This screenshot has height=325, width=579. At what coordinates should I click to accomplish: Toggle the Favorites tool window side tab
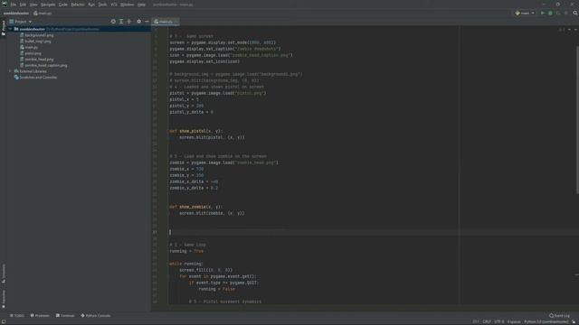tap(4, 299)
